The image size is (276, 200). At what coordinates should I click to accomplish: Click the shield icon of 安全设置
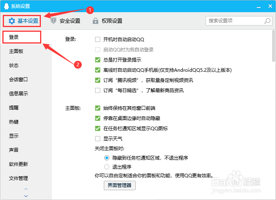coord(53,21)
